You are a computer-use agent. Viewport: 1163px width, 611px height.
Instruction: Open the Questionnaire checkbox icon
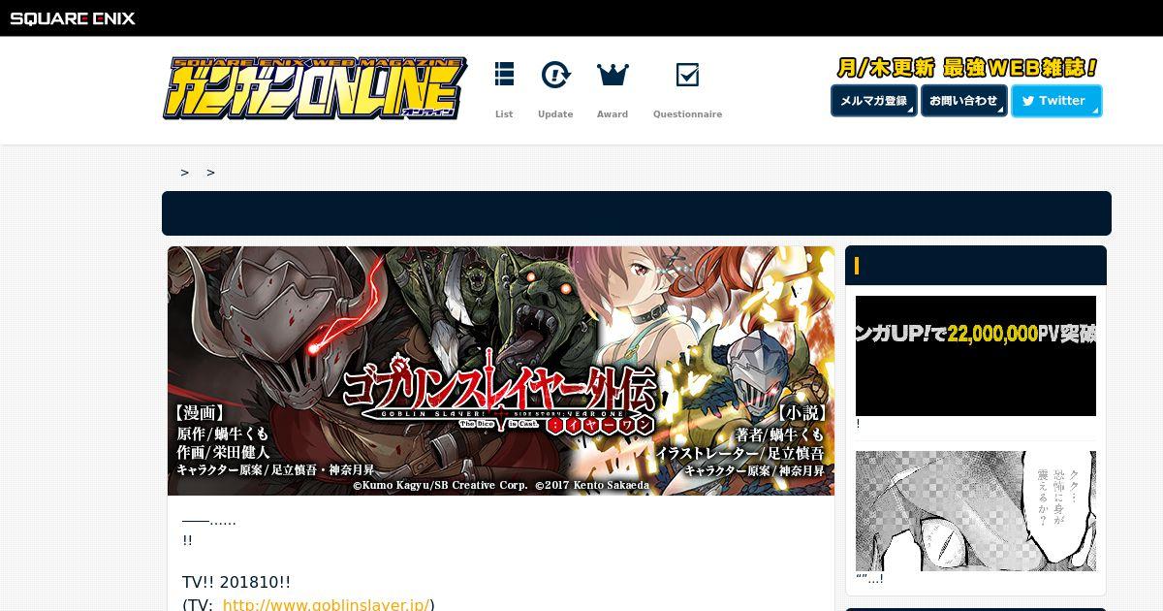687,74
